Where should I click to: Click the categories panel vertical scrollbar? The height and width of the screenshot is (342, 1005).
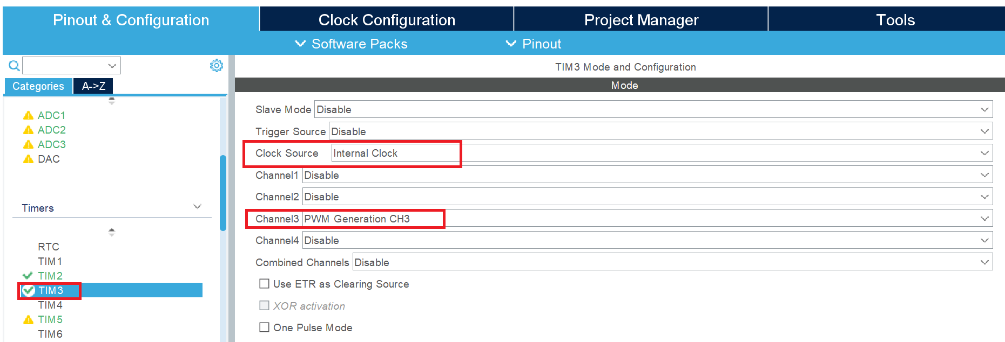[223, 193]
